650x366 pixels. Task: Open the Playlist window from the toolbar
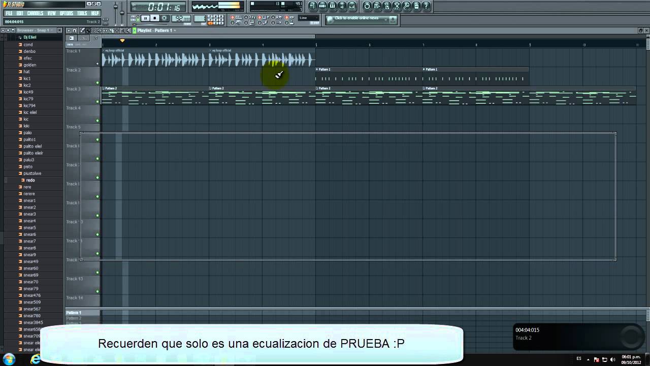(313, 6)
